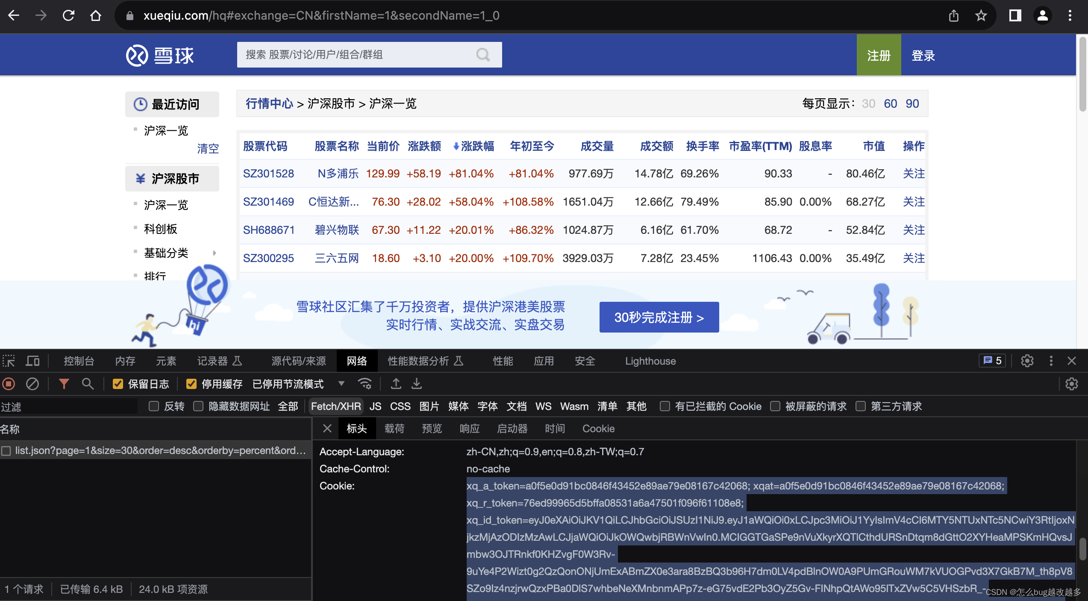Open the SZ301528 stock code link

coord(268,174)
